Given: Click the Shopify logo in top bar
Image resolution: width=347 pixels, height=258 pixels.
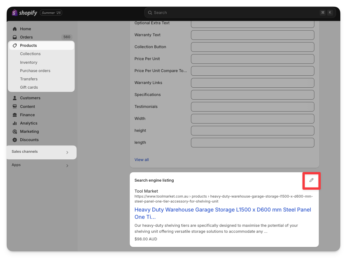Looking at the screenshot, I should tap(25, 13).
